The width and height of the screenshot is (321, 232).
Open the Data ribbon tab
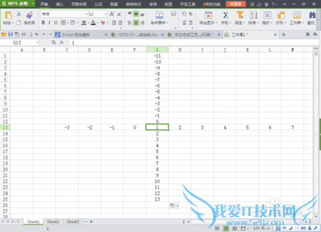click(114, 4)
